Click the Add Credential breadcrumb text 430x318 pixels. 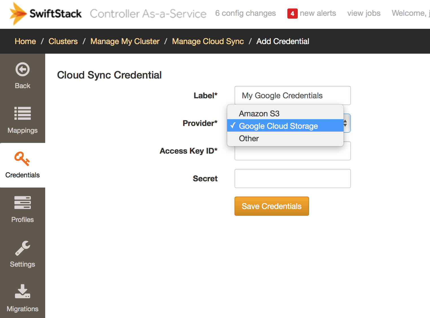(283, 41)
